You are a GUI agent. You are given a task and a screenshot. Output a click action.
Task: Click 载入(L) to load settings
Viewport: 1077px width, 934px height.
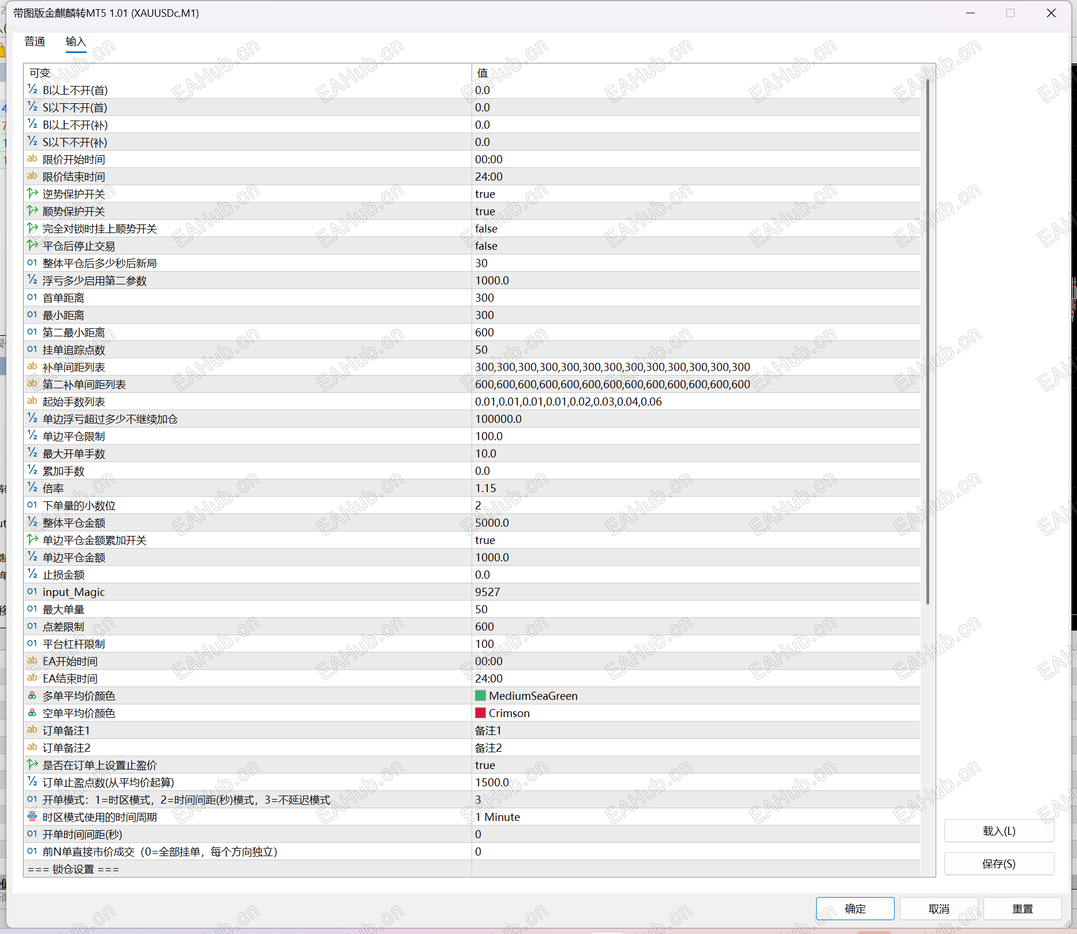pyautogui.click(x=999, y=831)
